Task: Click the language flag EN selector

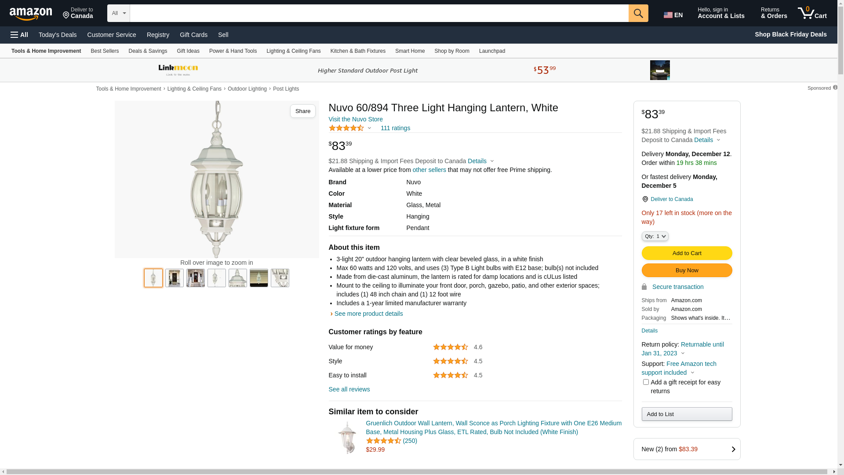Action: coord(673,15)
